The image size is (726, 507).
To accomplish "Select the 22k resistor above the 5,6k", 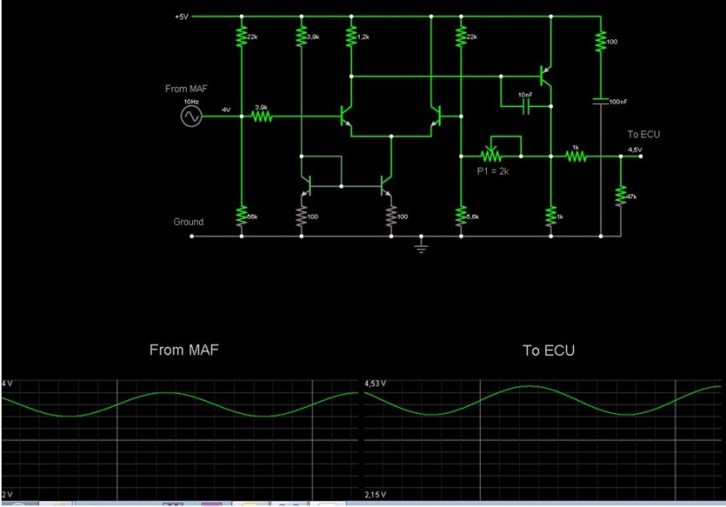I will [x=461, y=37].
